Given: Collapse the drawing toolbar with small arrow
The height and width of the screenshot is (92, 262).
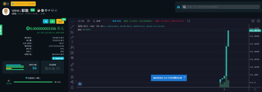Looking at the screenshot, I should 76,81.
